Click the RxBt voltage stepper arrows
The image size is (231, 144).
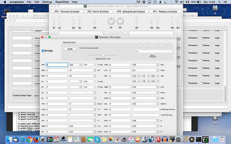81,65
